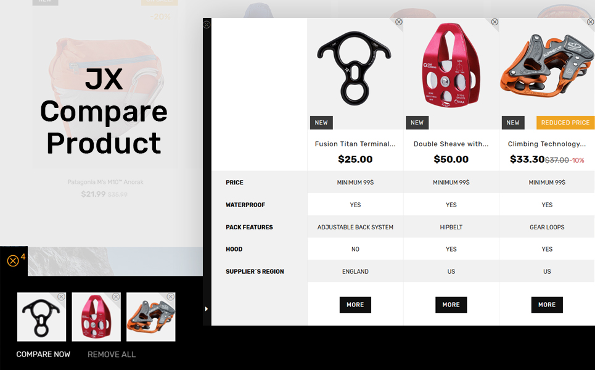Viewport: 595px width, 370px height.
Task: Remove figure-eight descender thumbnail from compare bar
Action: tap(62, 297)
